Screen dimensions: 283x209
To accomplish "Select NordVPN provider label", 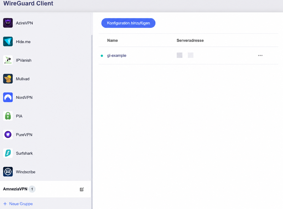I will click(x=24, y=97).
